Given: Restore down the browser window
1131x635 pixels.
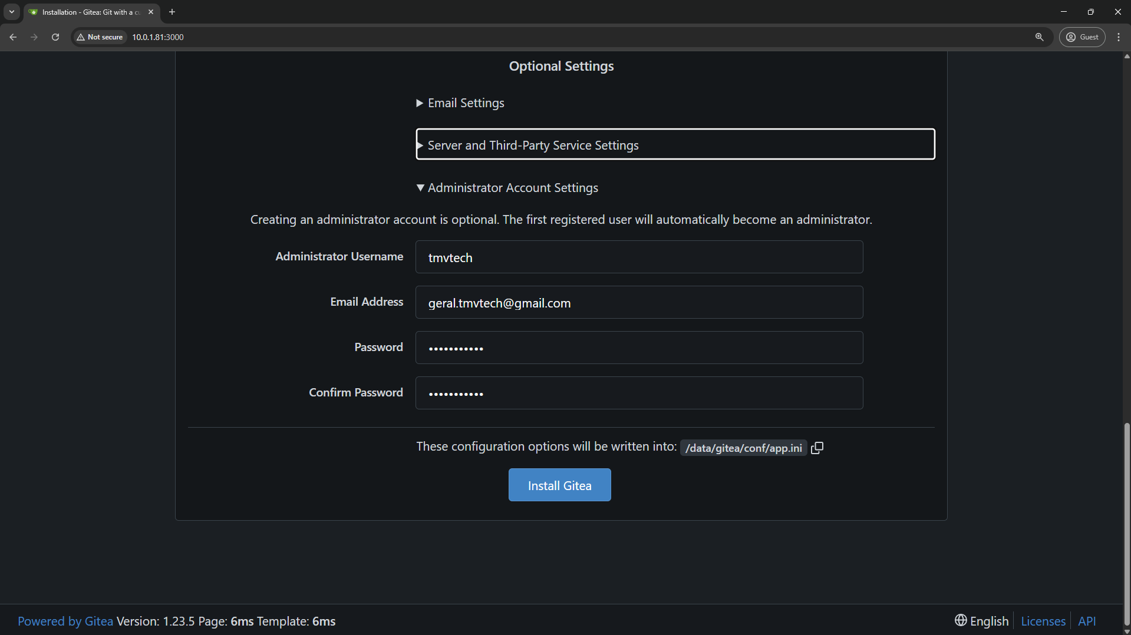Looking at the screenshot, I should pos(1090,12).
